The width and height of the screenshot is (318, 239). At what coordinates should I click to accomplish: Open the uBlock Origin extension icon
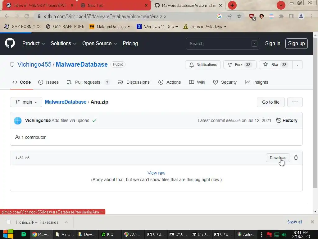[252, 17]
